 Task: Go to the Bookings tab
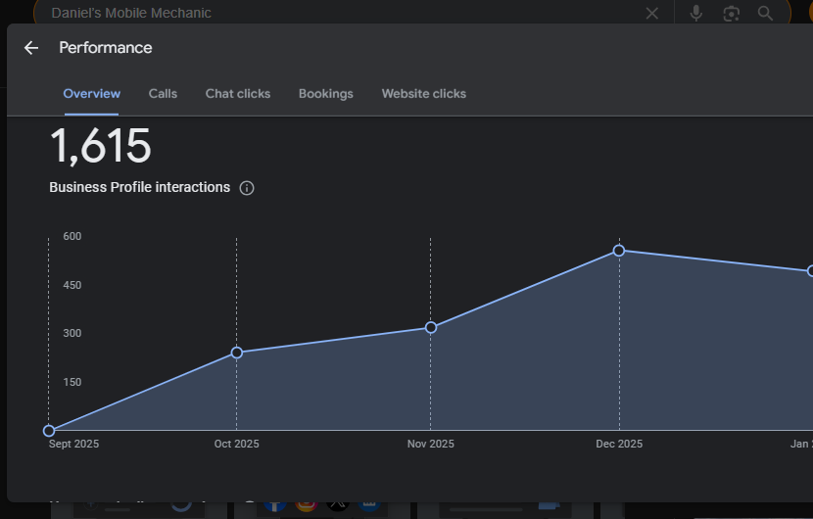coord(326,94)
